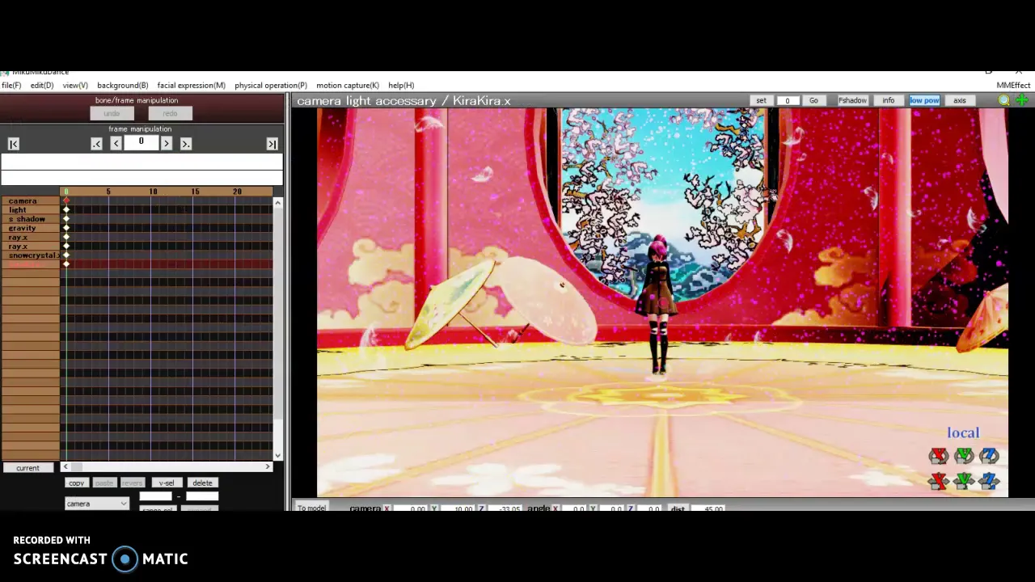Select snowcrystal.x keyframe diamond at frame 0
The width and height of the screenshot is (1035, 582).
click(x=66, y=255)
